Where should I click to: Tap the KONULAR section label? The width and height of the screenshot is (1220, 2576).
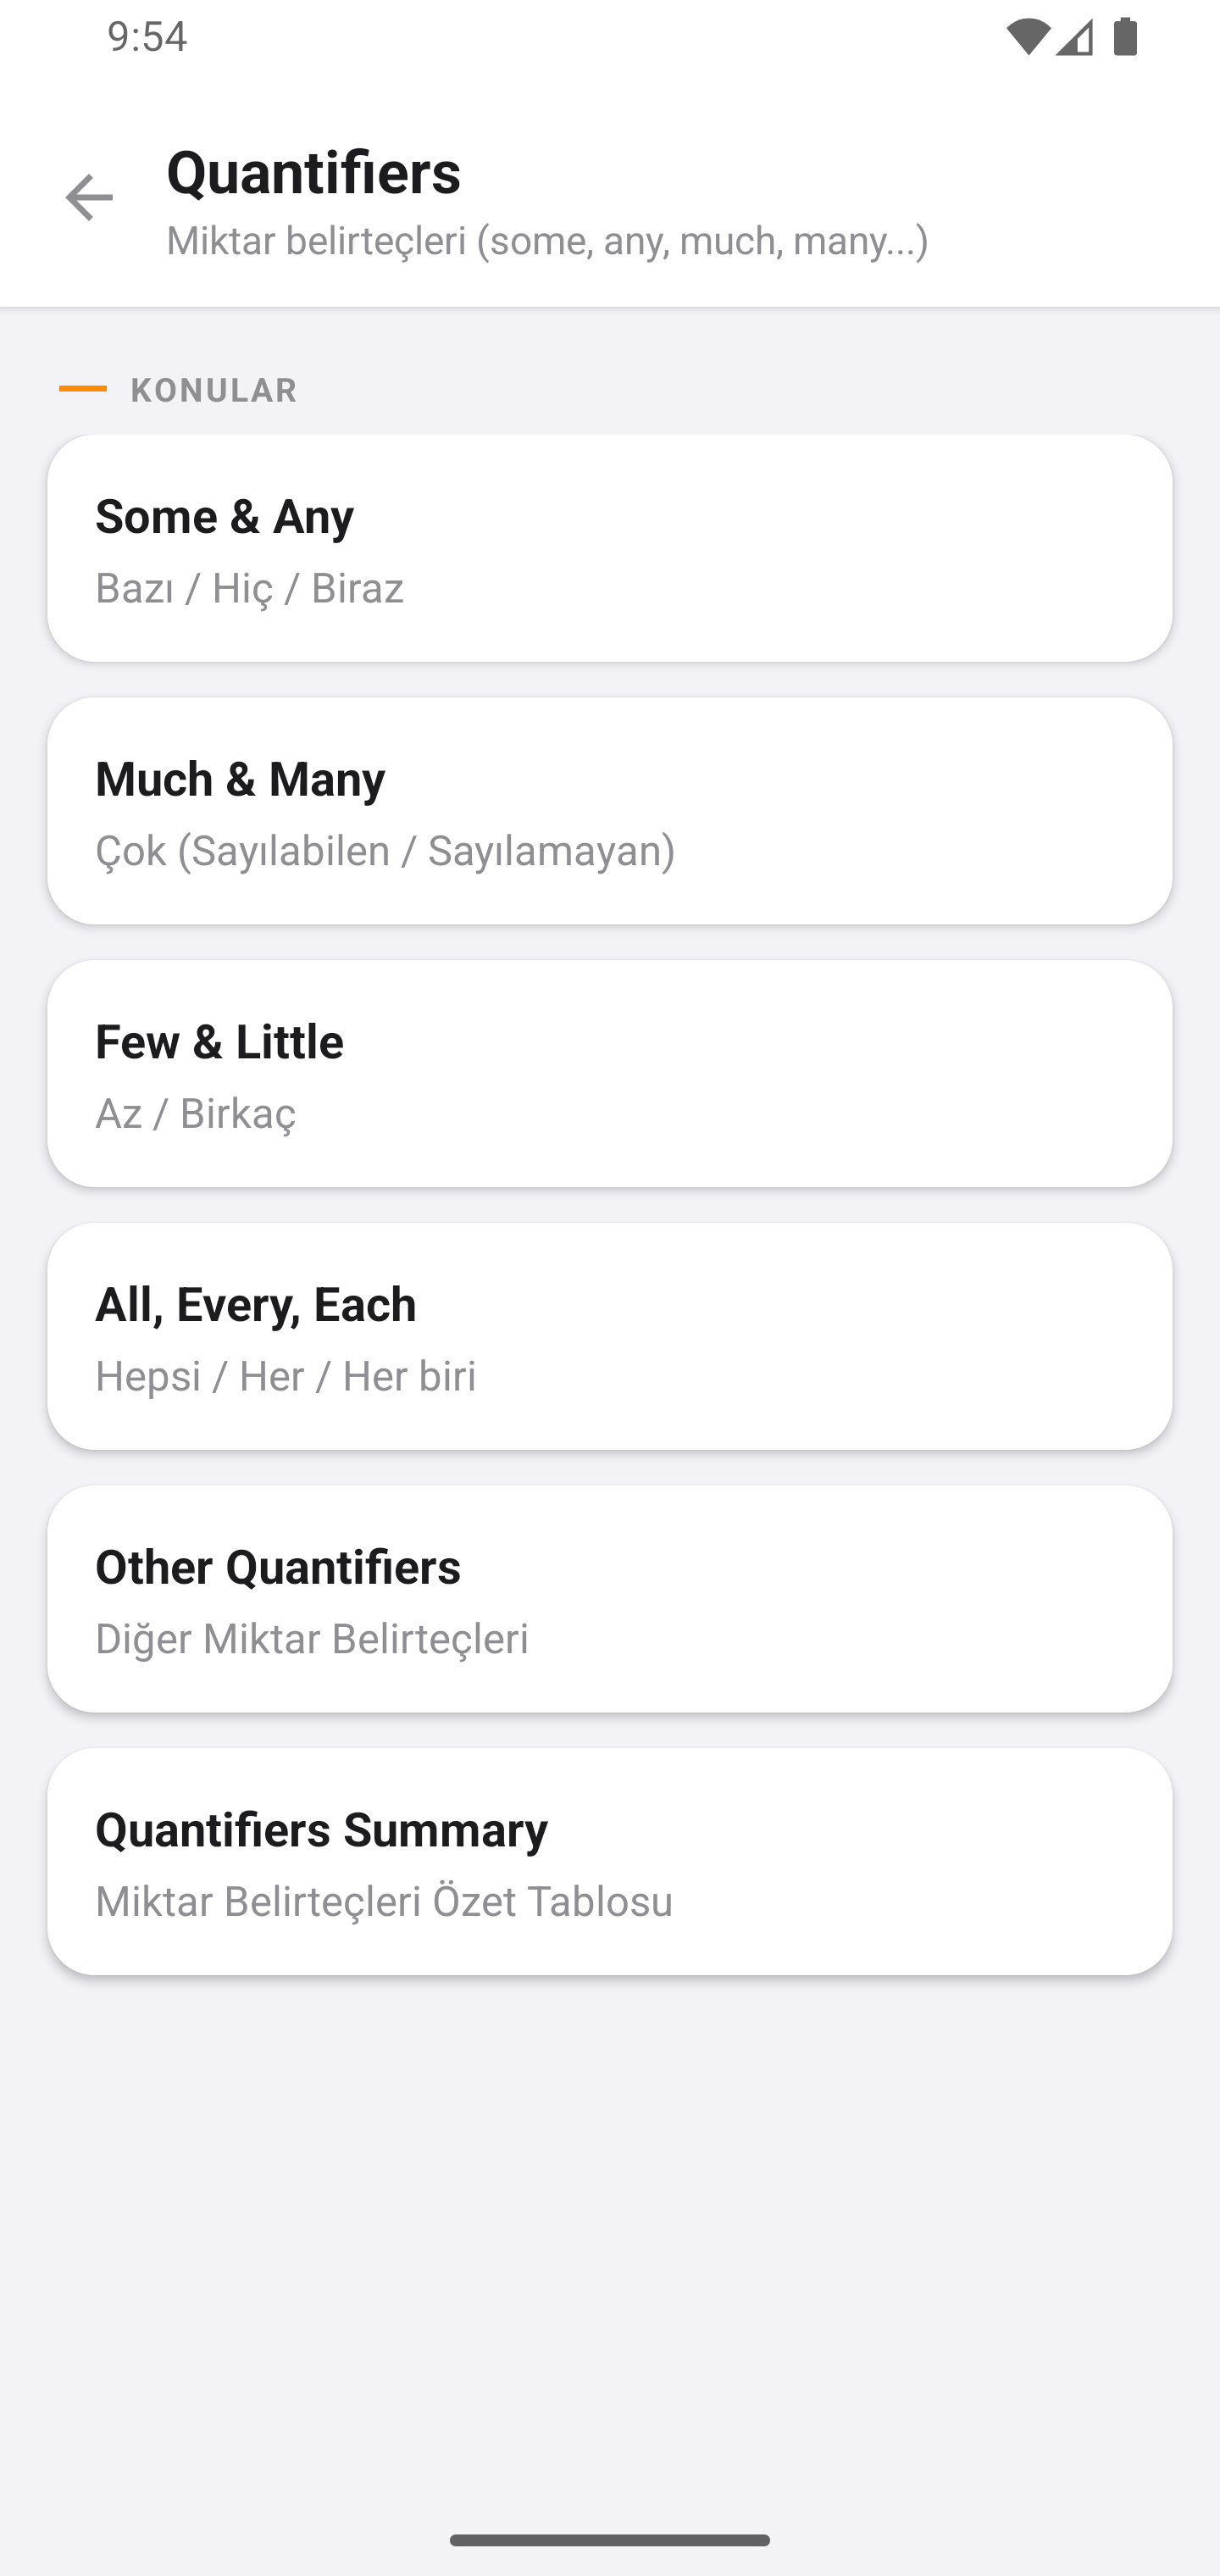tap(214, 390)
